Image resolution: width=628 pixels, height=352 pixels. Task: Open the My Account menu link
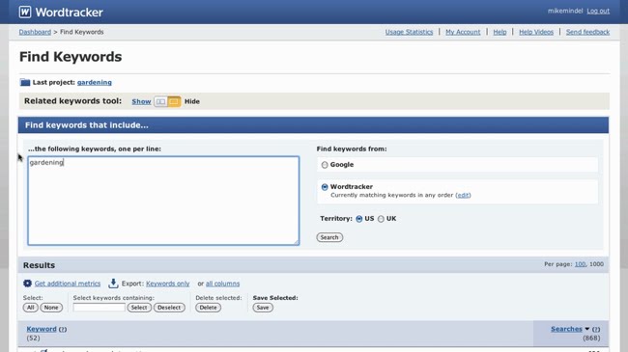click(x=463, y=32)
